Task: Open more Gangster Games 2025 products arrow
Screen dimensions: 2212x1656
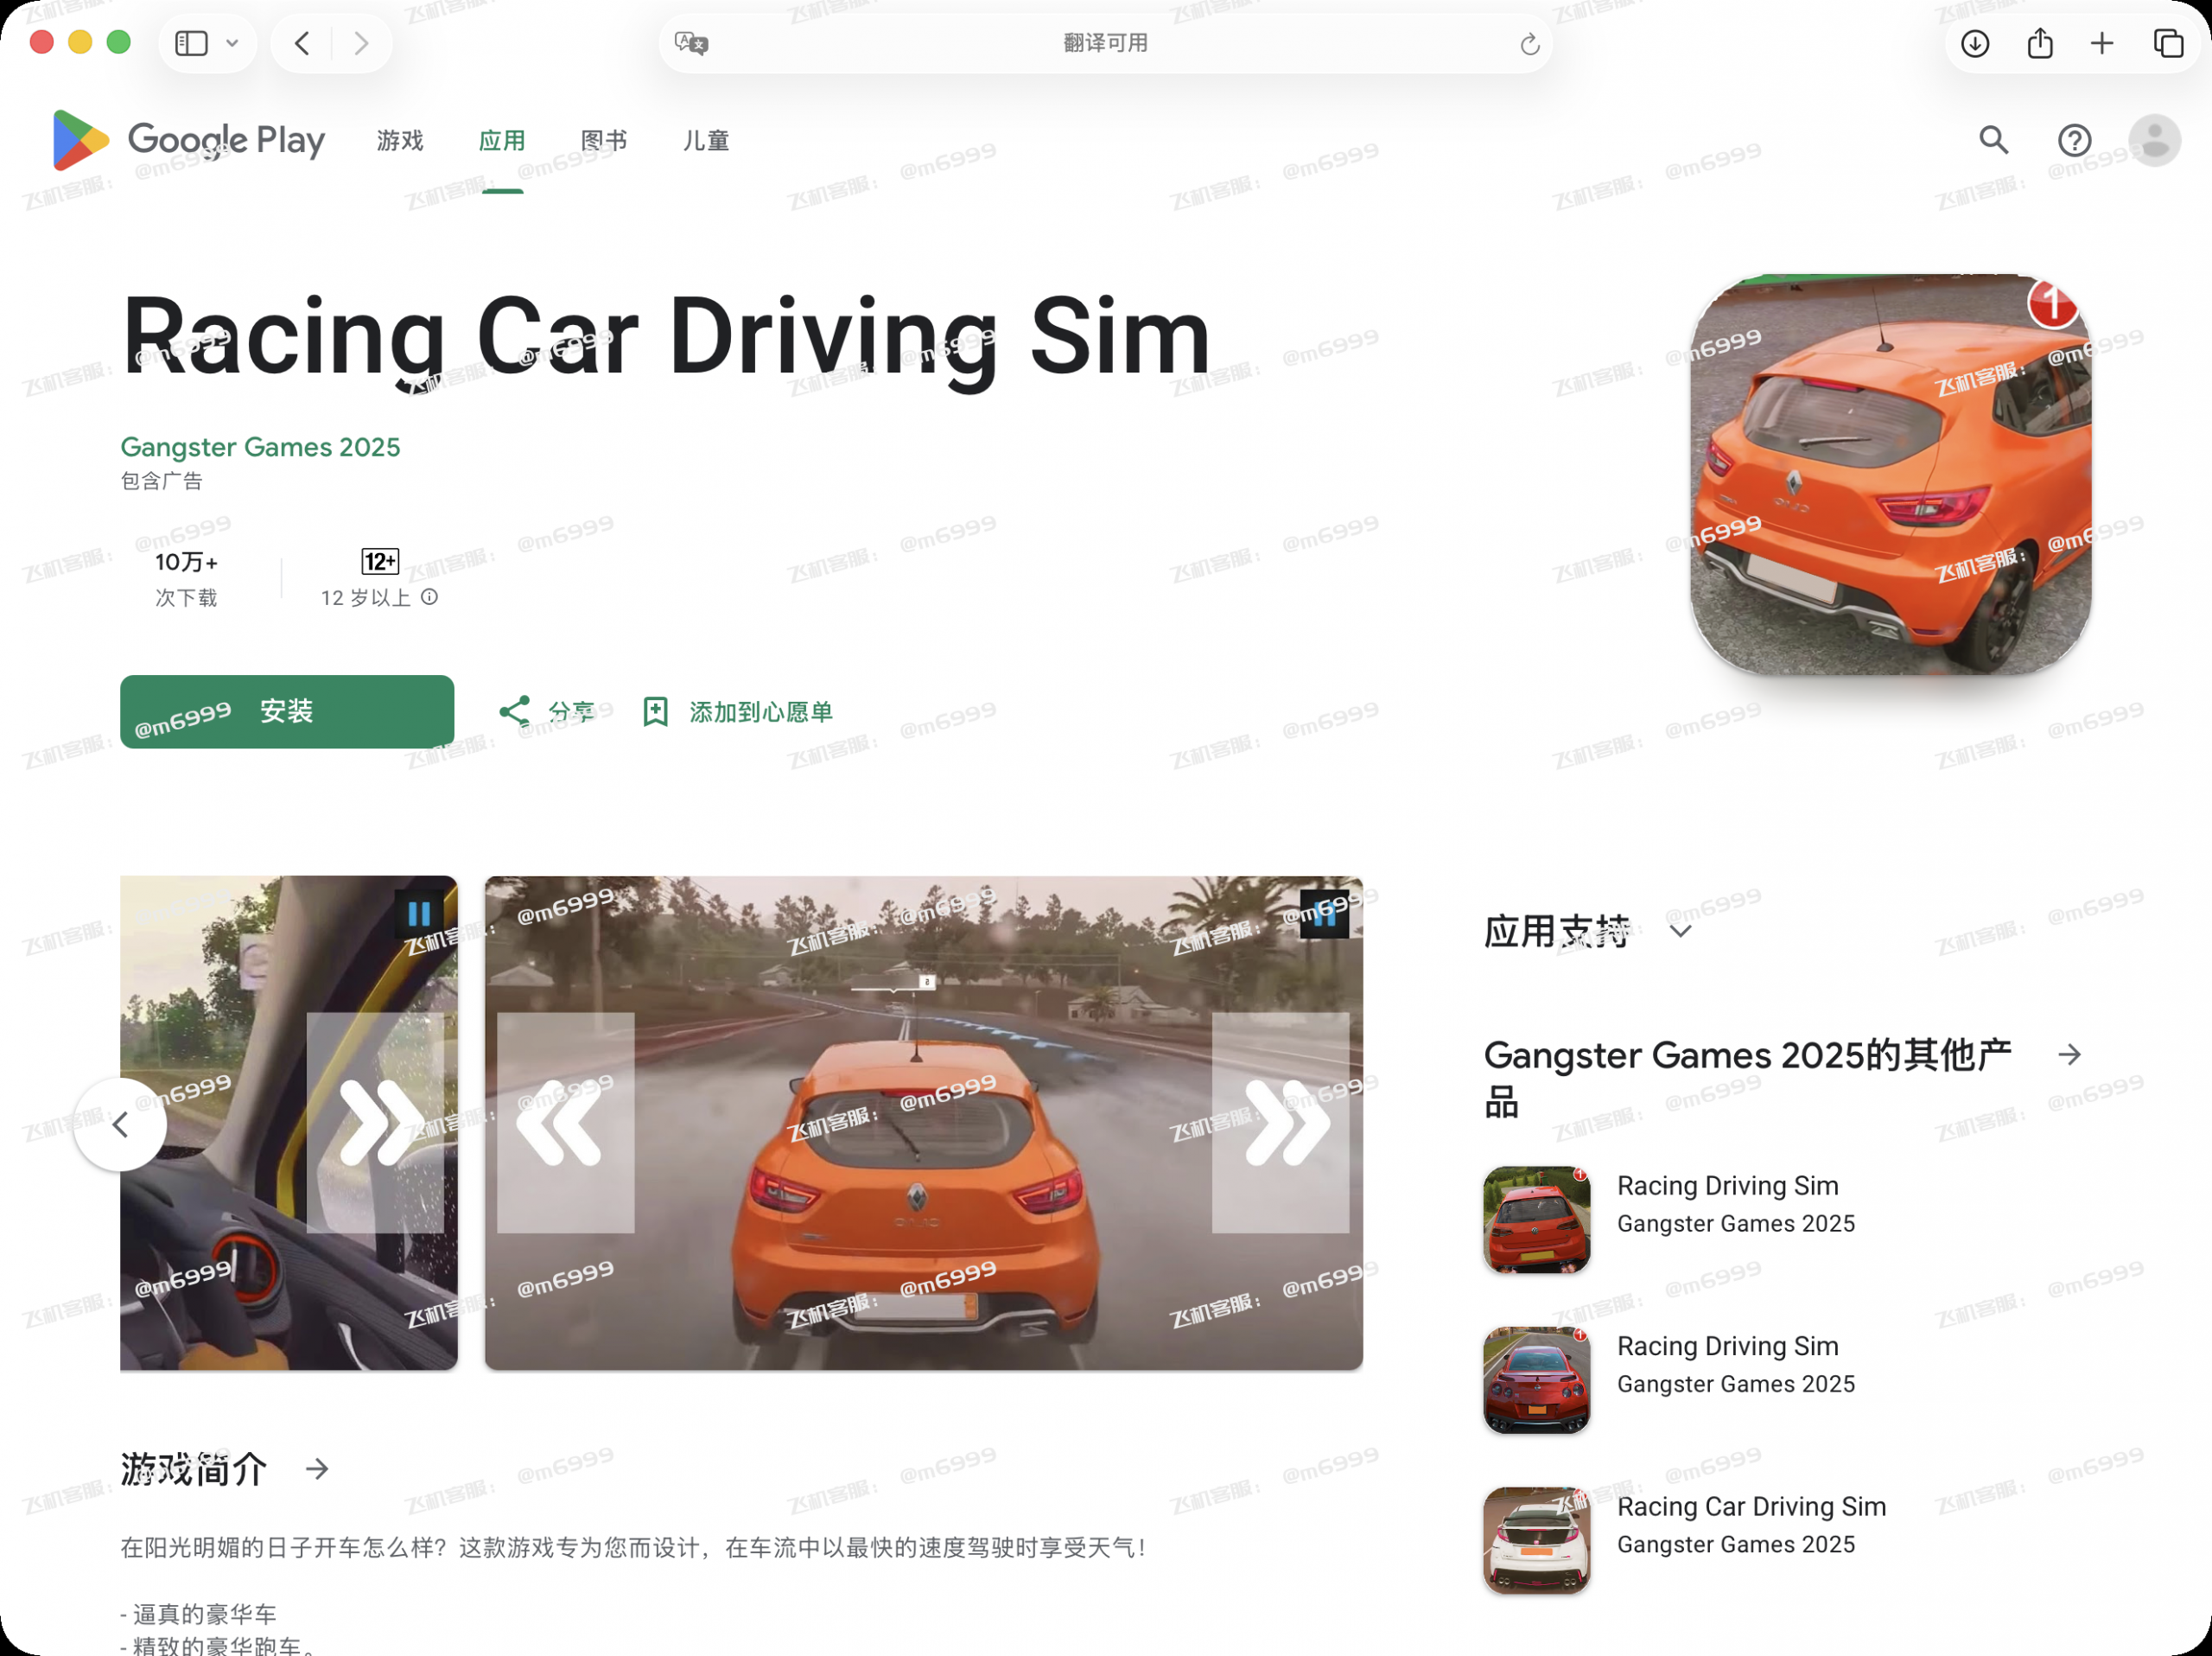Action: click(2070, 1054)
